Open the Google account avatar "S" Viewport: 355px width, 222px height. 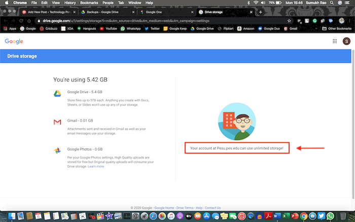click(x=346, y=41)
